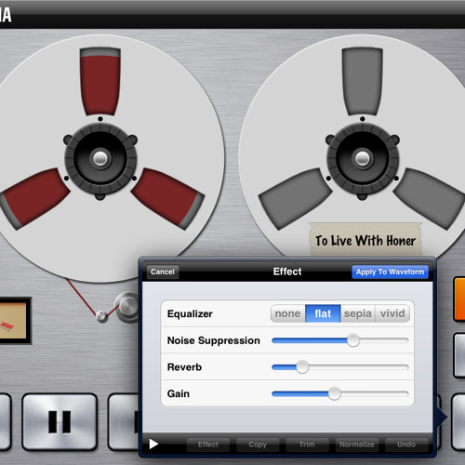Select Trim in the bottom bar
This screenshot has width=465, height=465.
(307, 445)
